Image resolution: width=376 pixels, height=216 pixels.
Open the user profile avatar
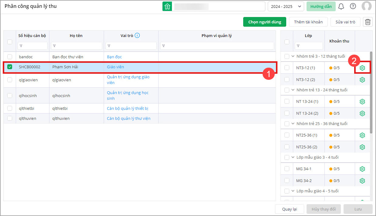click(366, 6)
